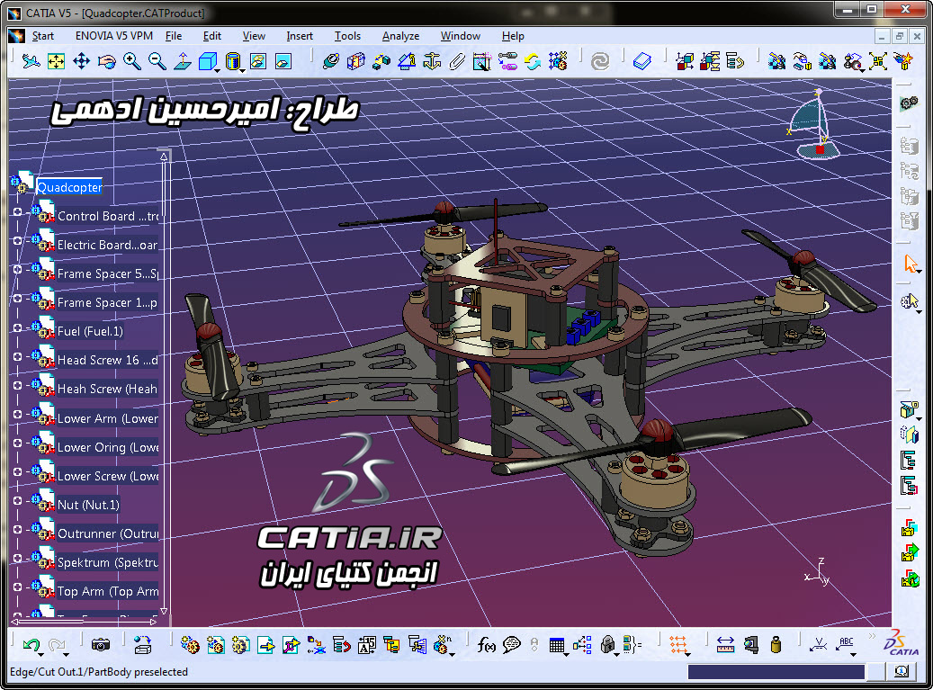The height and width of the screenshot is (690, 933).
Task: Click the power input command field
Action: coord(776,672)
